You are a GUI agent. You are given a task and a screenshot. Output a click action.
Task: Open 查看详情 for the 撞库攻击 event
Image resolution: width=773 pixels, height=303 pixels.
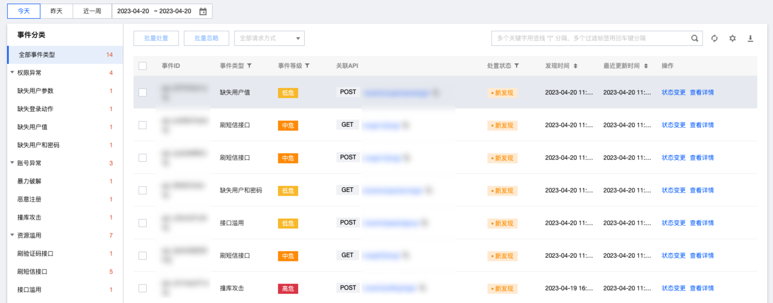click(701, 288)
